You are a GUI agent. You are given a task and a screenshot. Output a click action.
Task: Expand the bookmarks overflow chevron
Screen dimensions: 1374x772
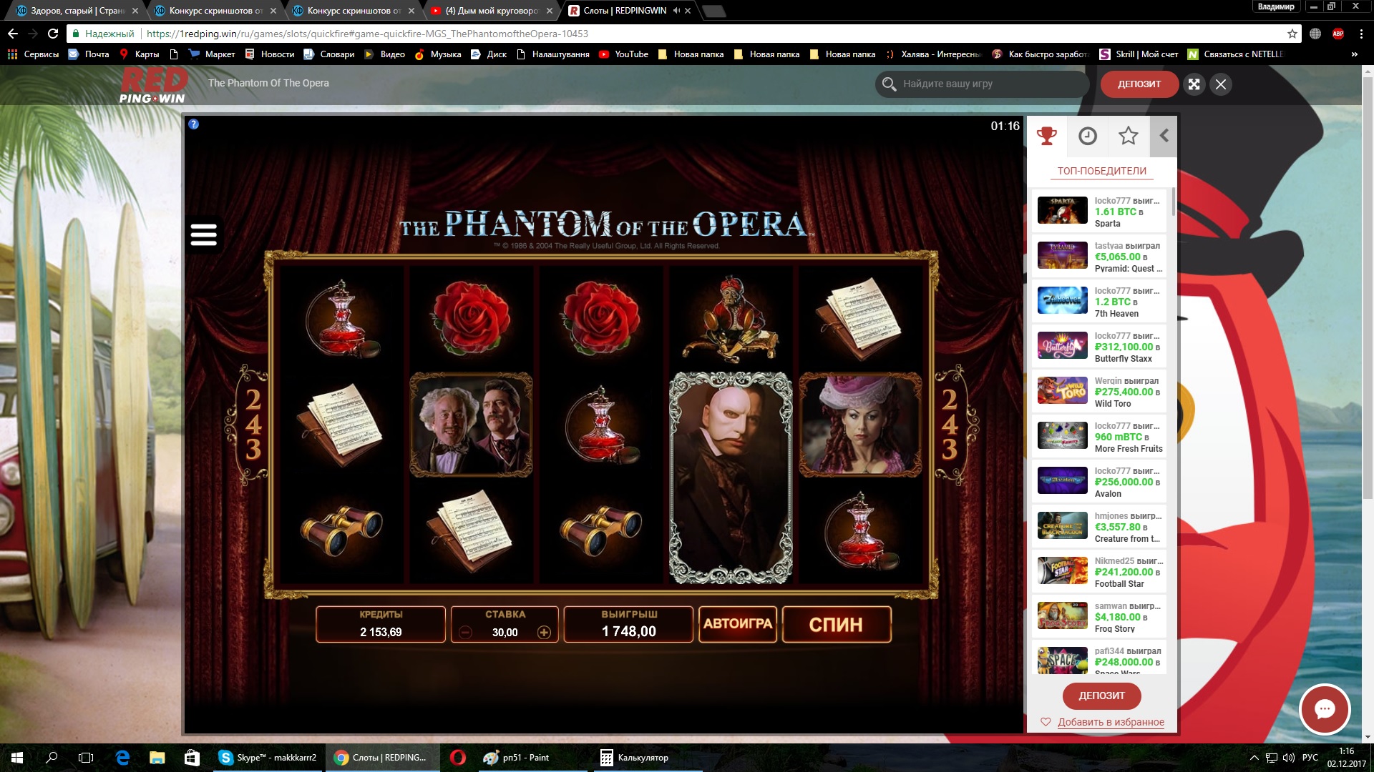tap(1354, 54)
